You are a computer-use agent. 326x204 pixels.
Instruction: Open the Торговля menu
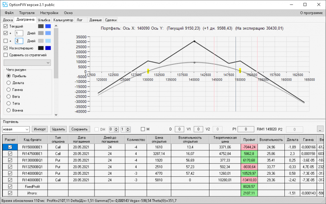tap(26, 13)
